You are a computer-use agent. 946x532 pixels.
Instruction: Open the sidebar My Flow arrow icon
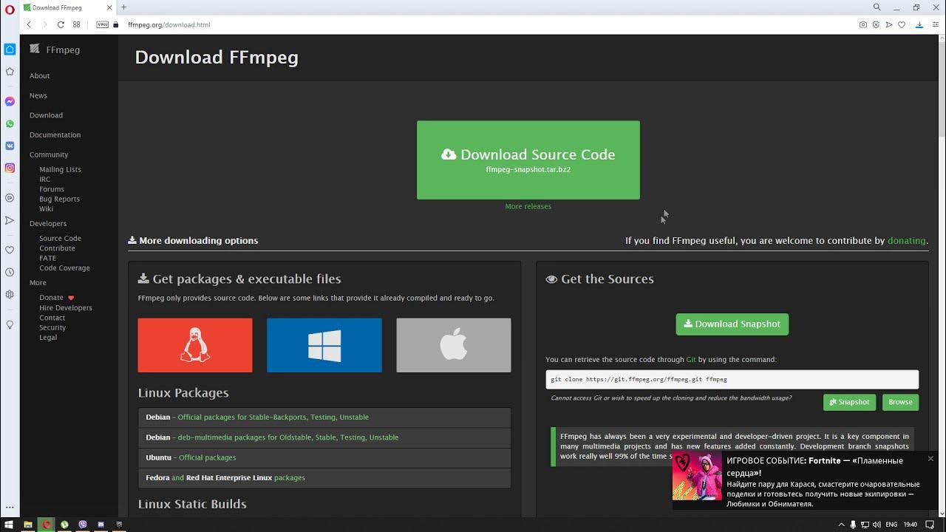[x=10, y=220]
